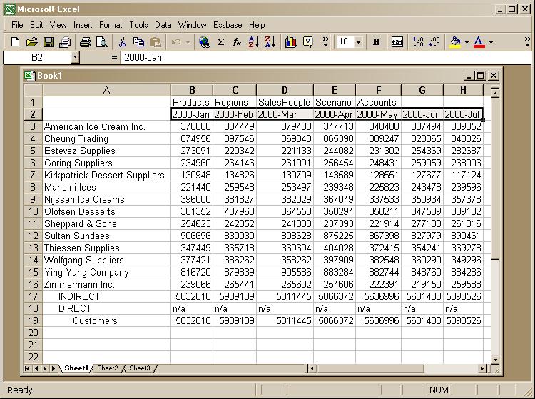Toggle Bold formatting

click(377, 42)
